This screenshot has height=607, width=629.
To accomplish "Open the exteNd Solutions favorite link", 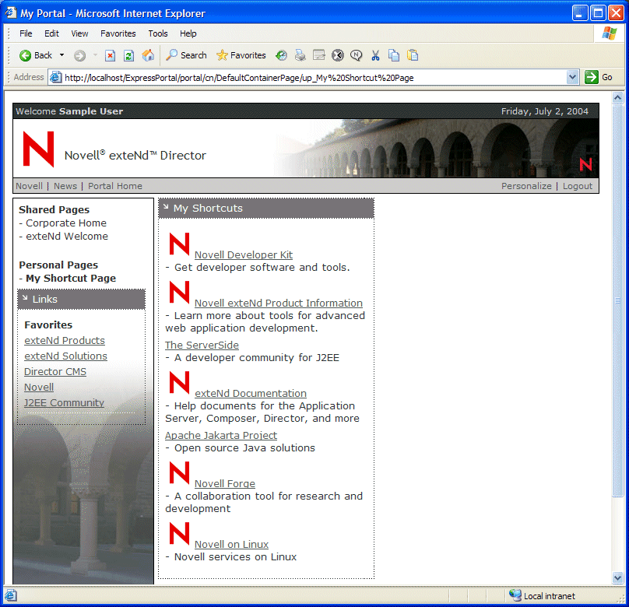I will tap(66, 356).
